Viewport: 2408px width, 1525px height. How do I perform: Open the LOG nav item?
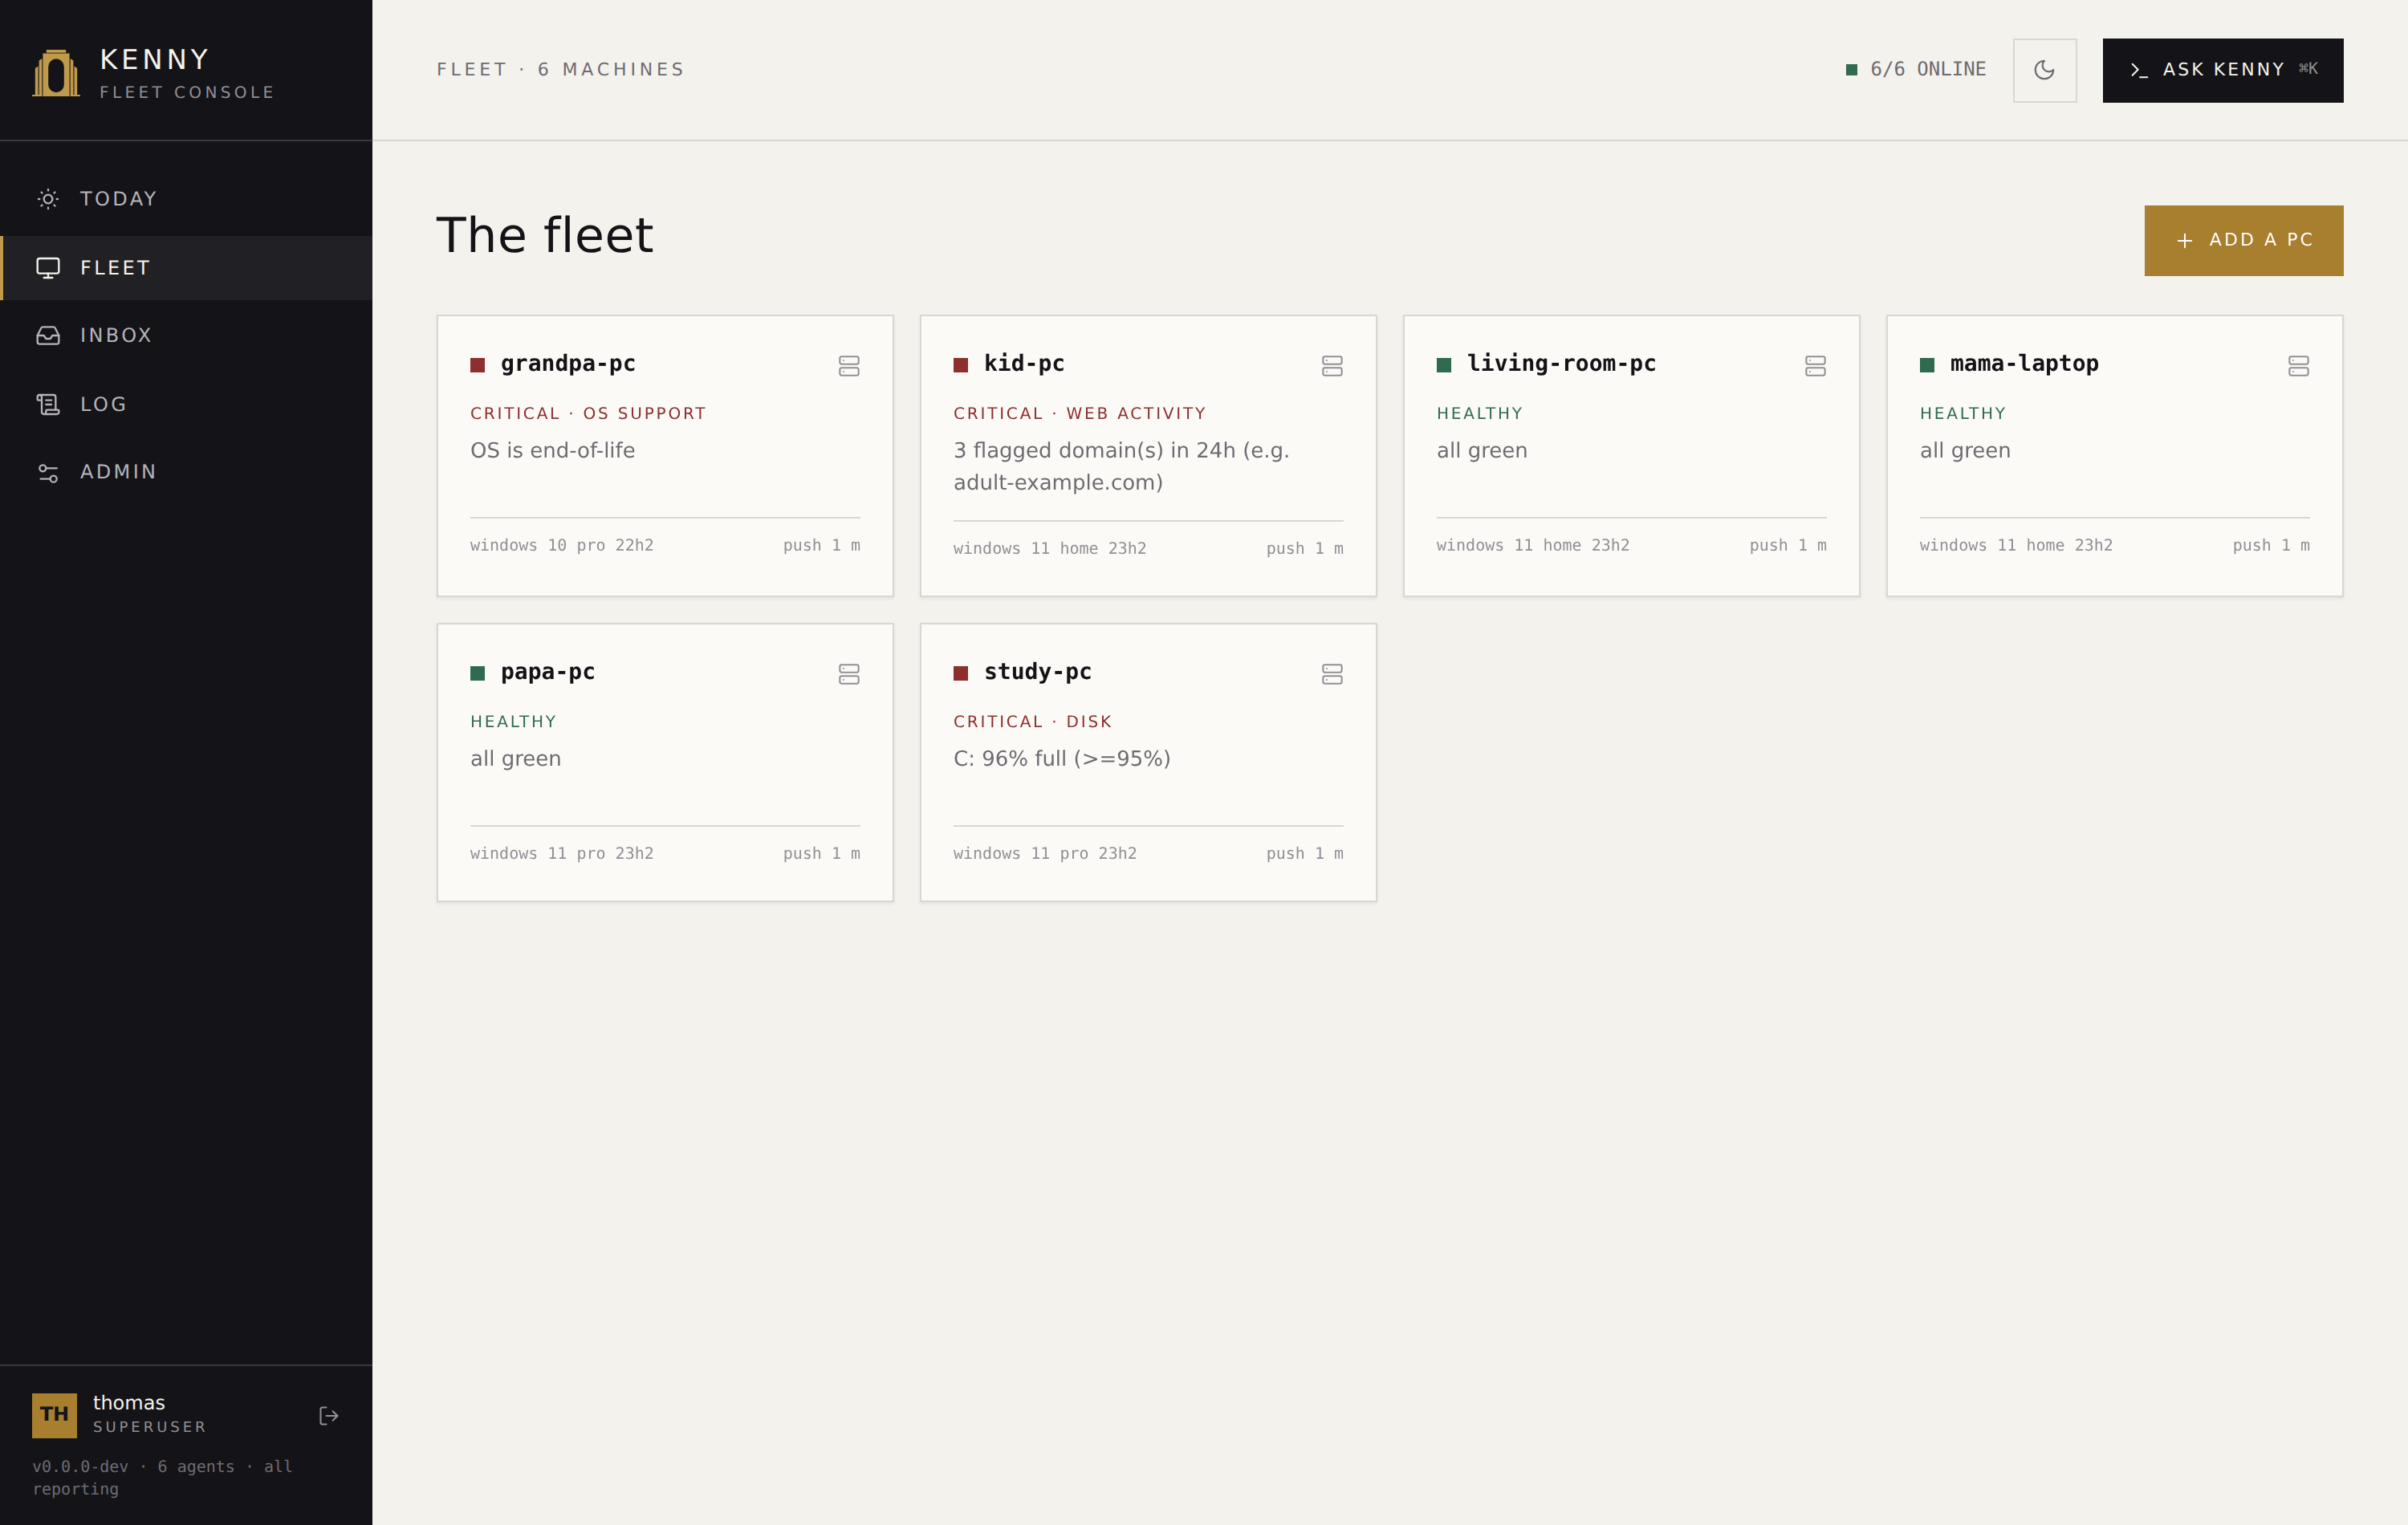186,404
